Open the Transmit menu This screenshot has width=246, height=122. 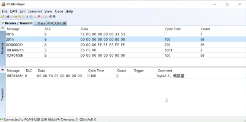35,11
